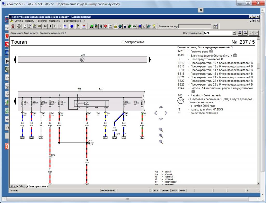Screen dimensions: 266x203
Task: Click the tab strip left scroll arrow
Action: tap(11, 186)
